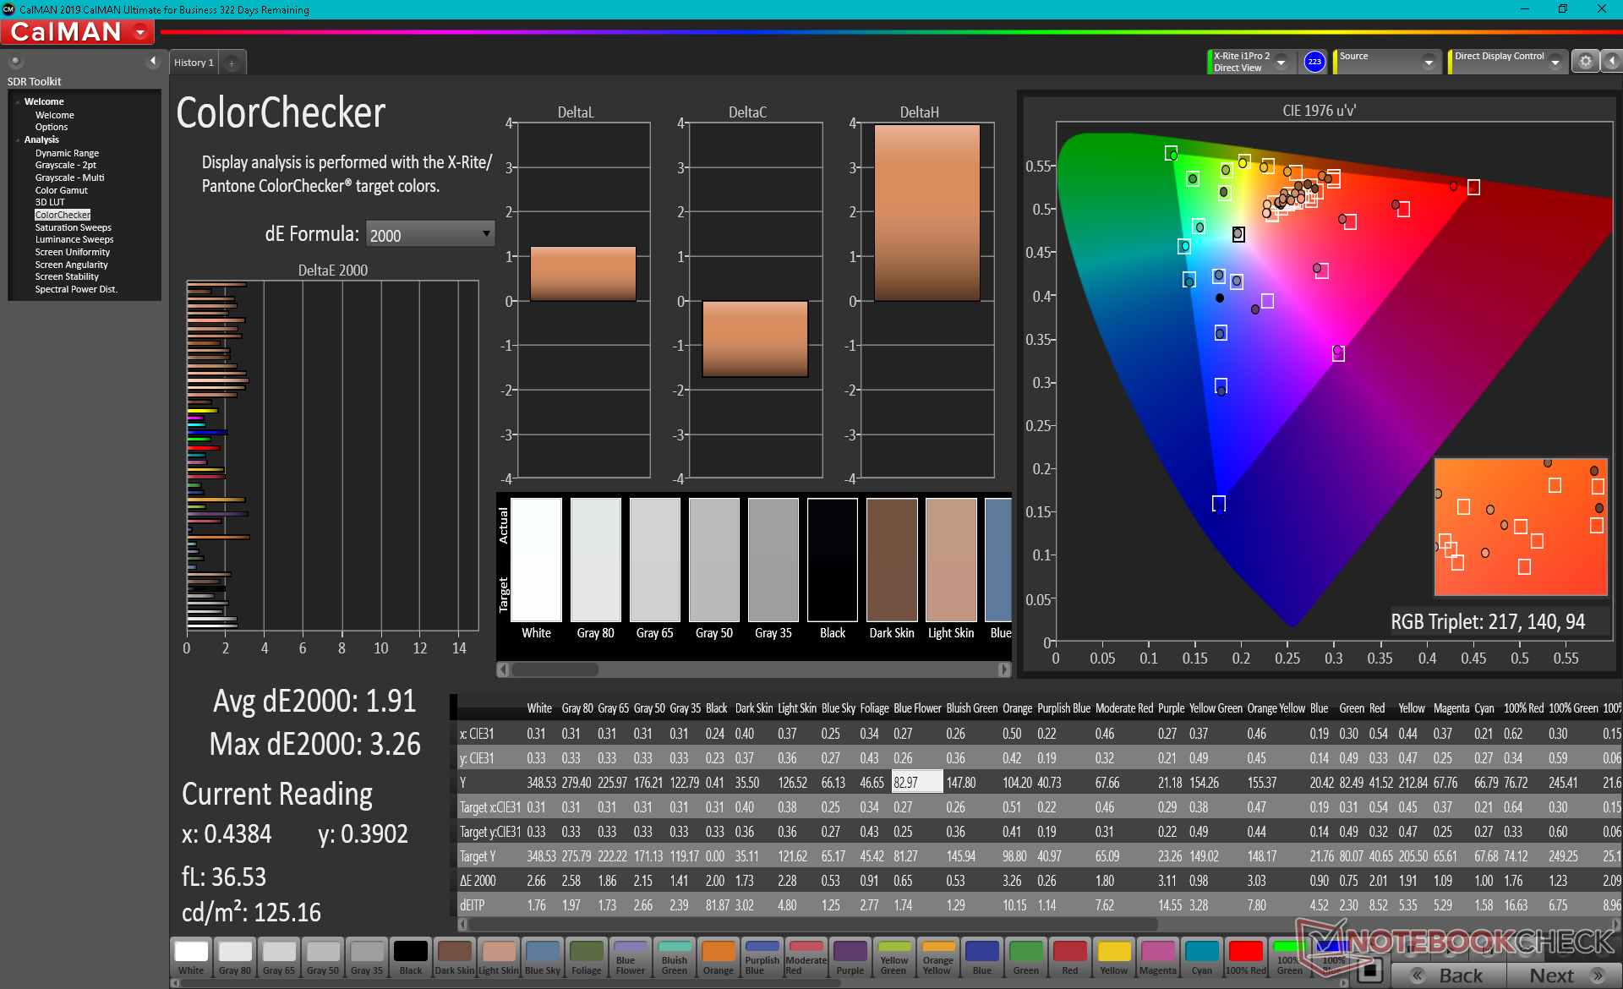Click the blue 223 meter mode circle

pyautogui.click(x=1314, y=62)
